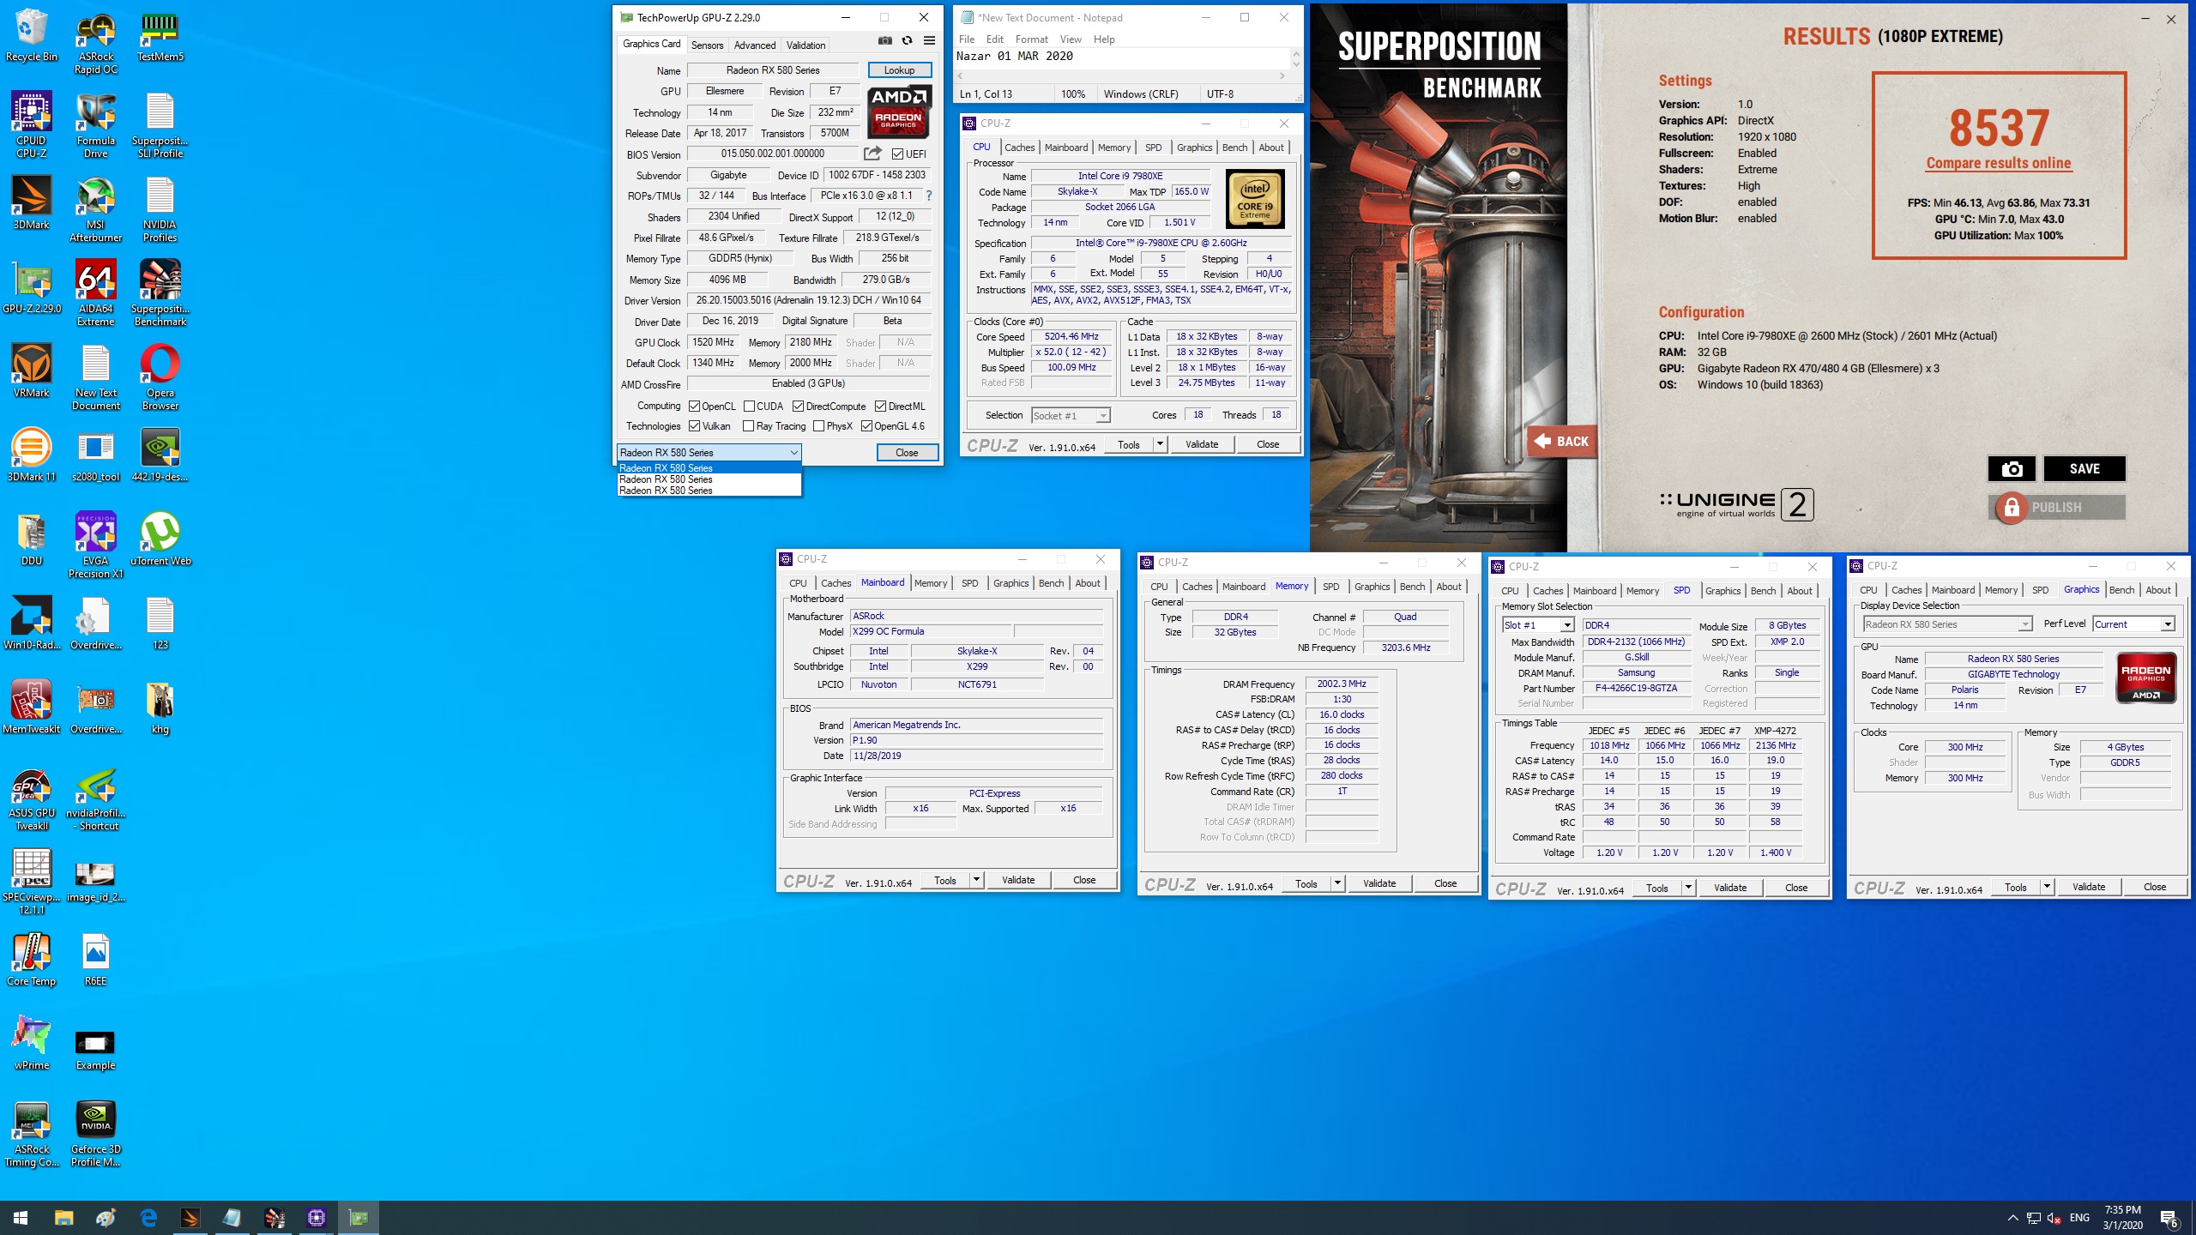Viewport: 2196px width, 1235px height.
Task: Toggle PhysX checkbox in GPU-Z
Action: pos(818,426)
